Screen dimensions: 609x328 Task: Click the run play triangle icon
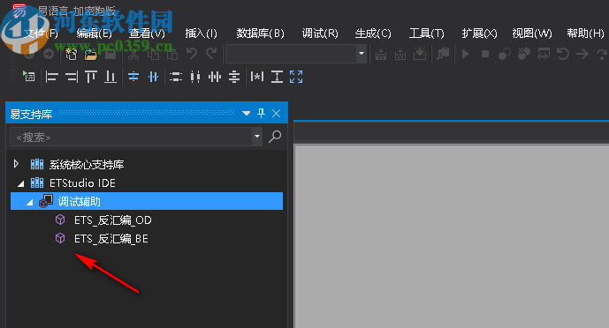[465, 54]
